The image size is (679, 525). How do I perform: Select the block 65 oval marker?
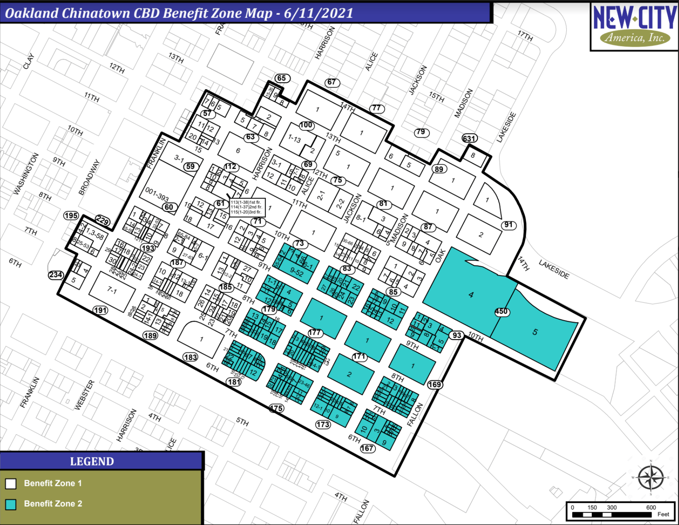[282, 78]
